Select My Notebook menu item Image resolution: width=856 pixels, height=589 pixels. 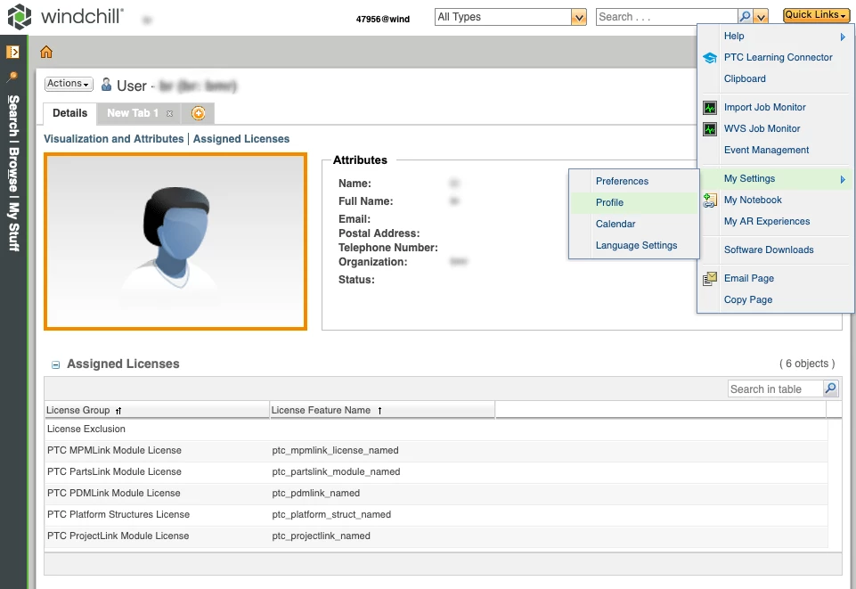tap(753, 200)
